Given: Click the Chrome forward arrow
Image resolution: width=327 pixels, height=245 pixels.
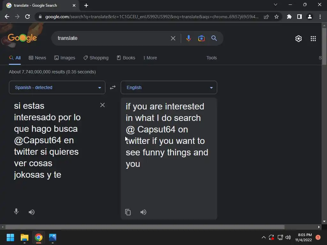Looking at the screenshot, I should click(17, 17).
